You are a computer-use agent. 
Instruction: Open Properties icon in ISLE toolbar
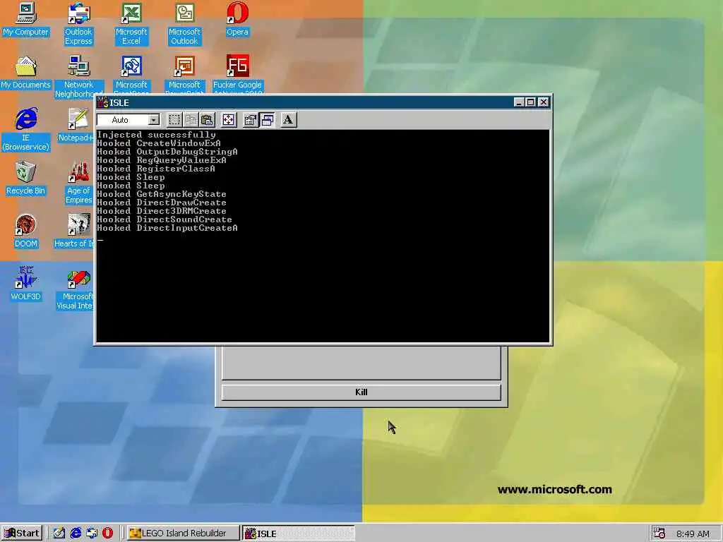[250, 120]
